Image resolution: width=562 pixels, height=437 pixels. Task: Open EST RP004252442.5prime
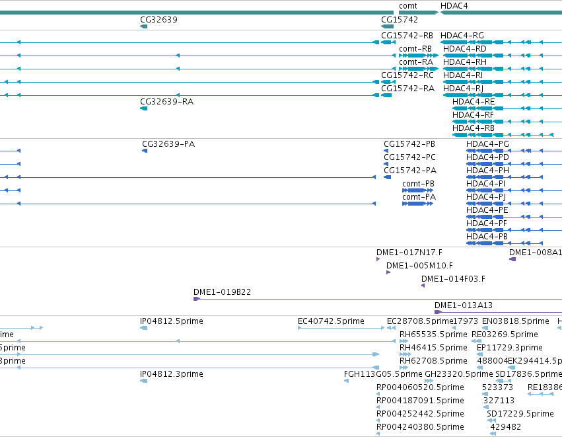420,415
